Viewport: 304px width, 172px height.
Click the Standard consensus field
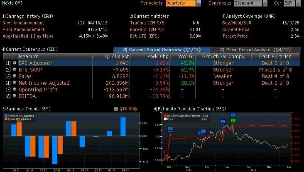(248, 3)
